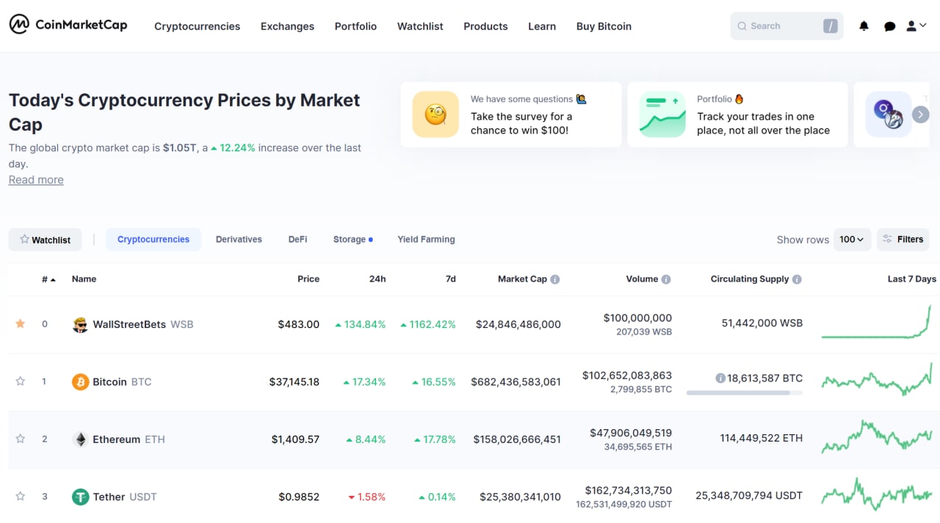Click the search slash shortcut icon

(x=830, y=26)
